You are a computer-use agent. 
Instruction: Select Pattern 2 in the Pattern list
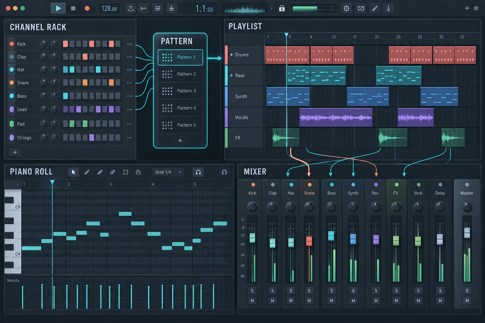(x=180, y=74)
